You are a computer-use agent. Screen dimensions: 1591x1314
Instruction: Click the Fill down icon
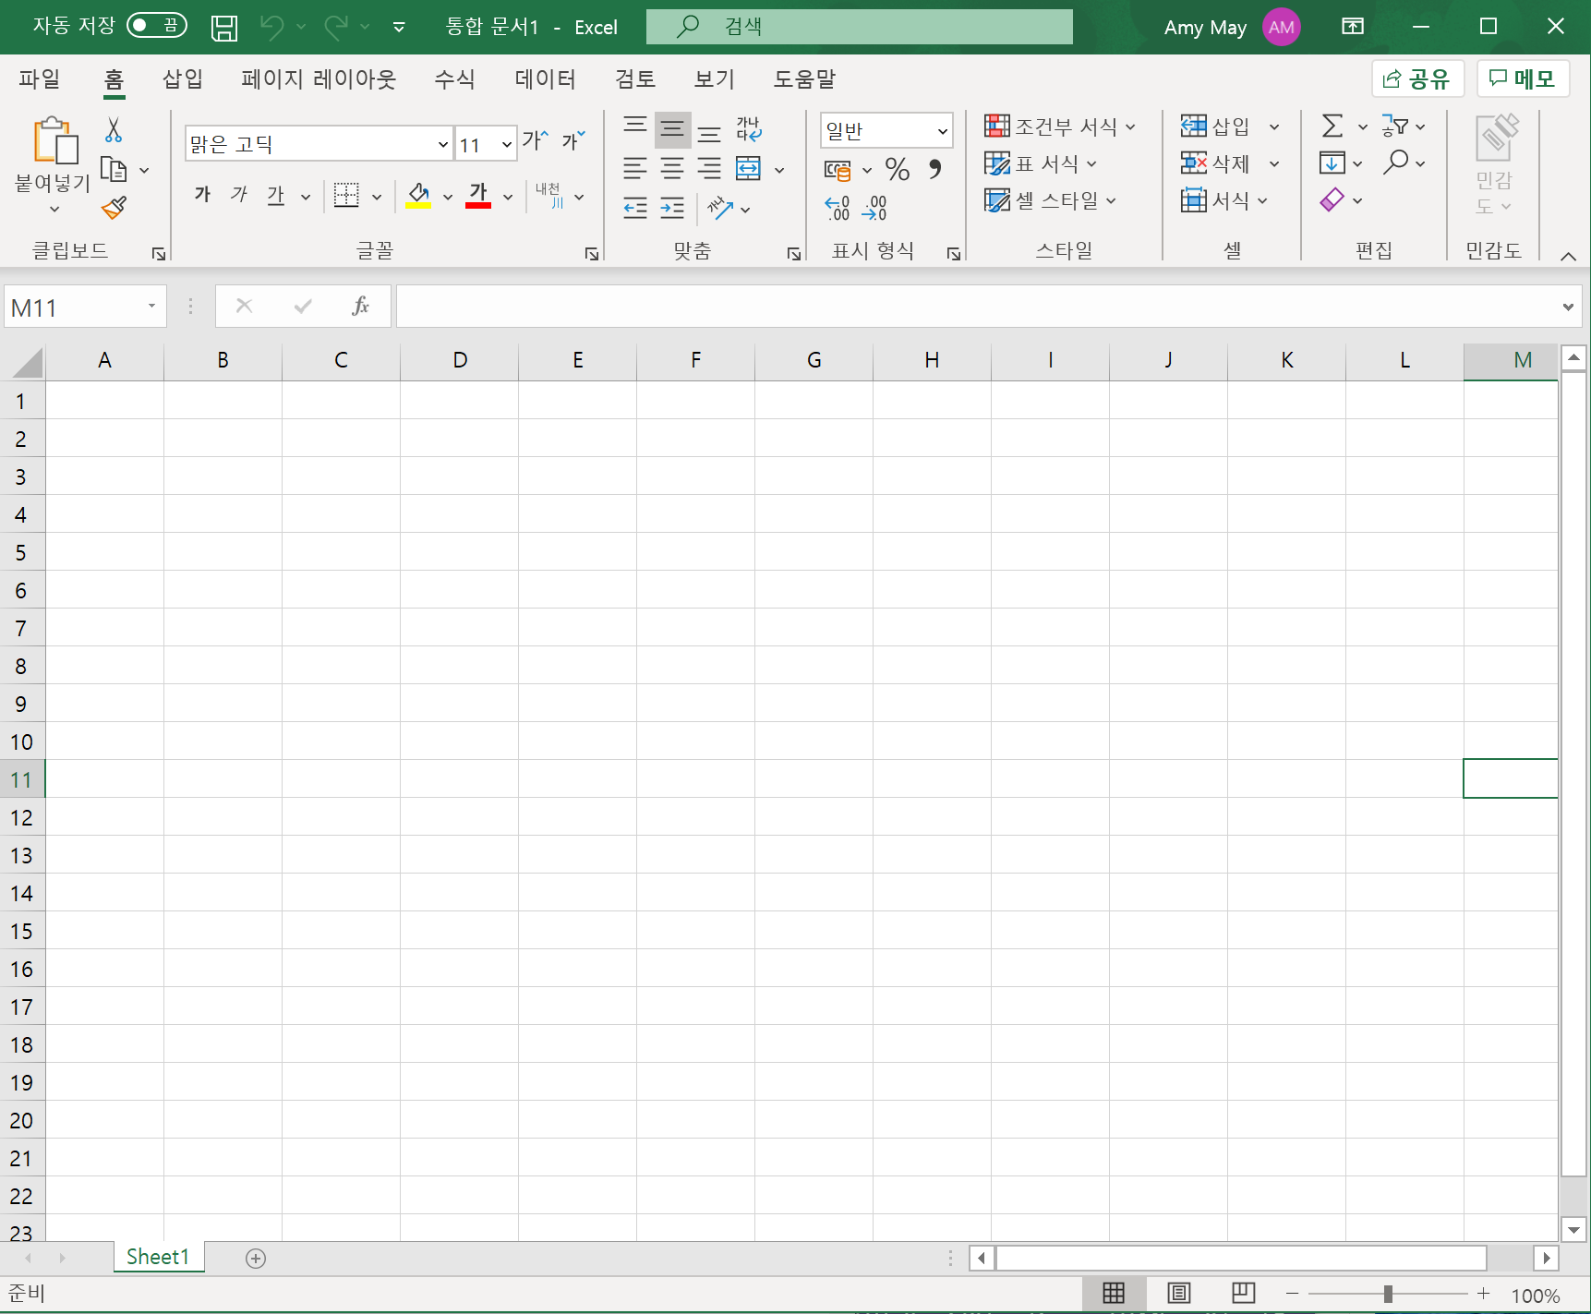(x=1332, y=163)
